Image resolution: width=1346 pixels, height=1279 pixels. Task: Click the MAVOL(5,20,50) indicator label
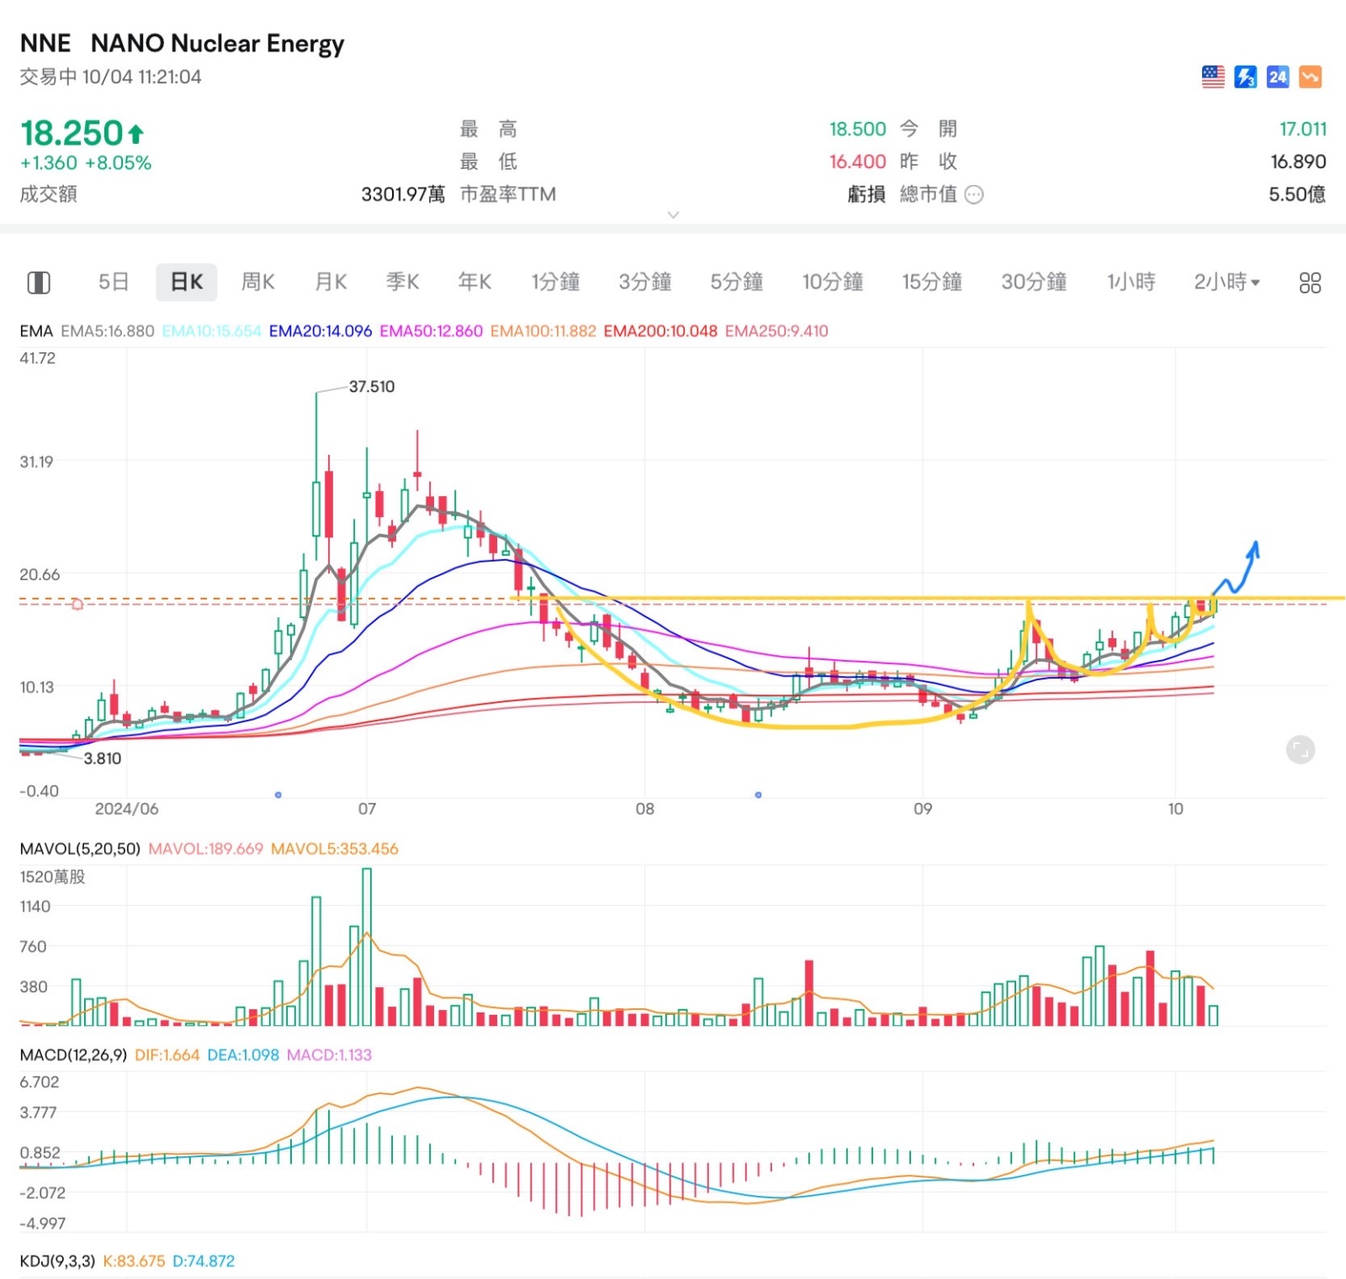(x=80, y=849)
